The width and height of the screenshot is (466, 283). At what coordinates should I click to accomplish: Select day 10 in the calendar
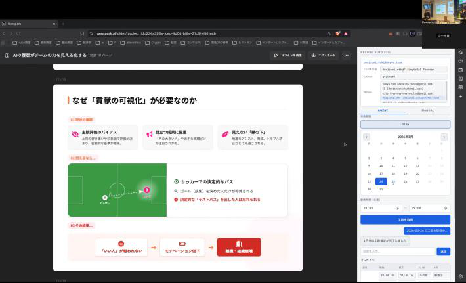[381, 166]
